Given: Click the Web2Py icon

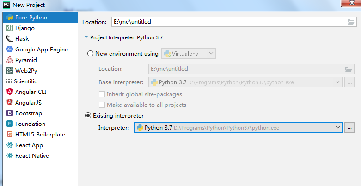Looking at the screenshot, I should 10,70.
